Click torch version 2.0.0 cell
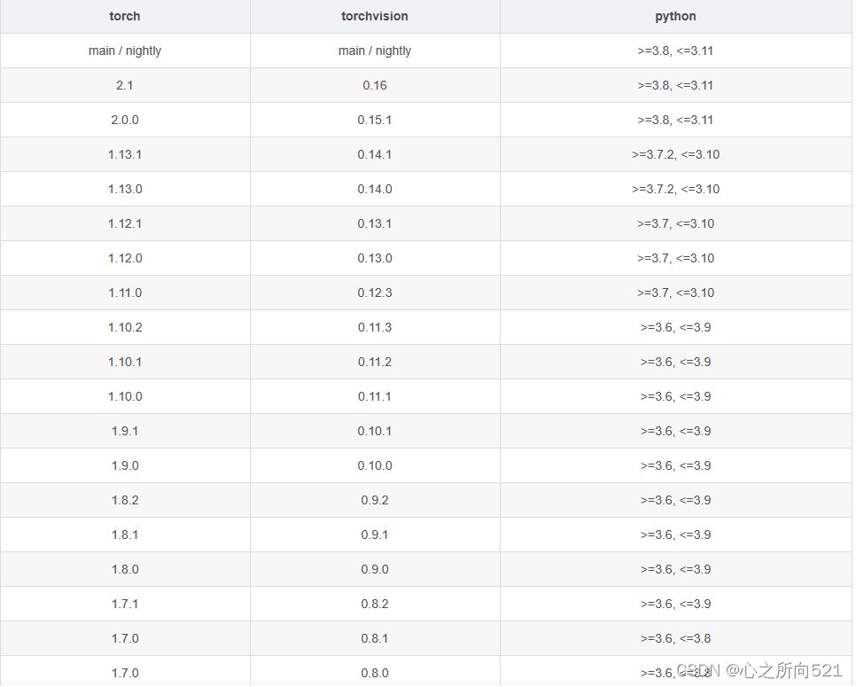This screenshot has width=856, height=687. click(125, 120)
